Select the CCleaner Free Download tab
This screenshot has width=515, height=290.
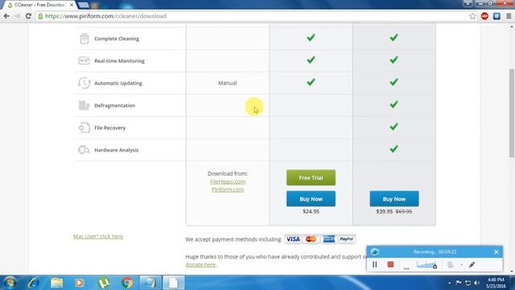pos(39,5)
